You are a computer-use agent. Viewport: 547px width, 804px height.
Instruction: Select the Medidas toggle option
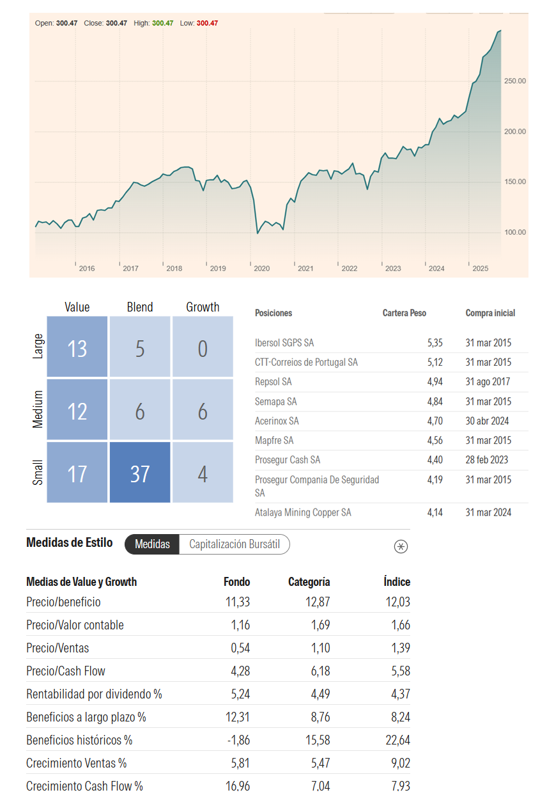pos(152,544)
